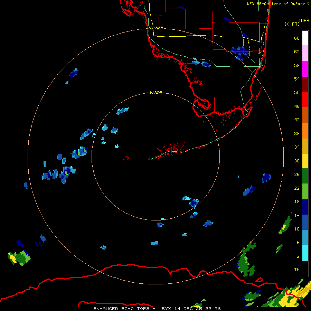Click the '6' legend value
Viewport: 311px width, 311px height.
point(298,242)
